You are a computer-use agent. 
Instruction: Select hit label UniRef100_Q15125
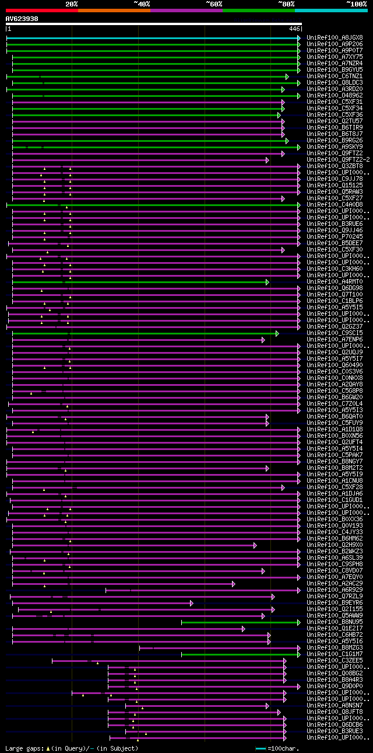click(335, 185)
